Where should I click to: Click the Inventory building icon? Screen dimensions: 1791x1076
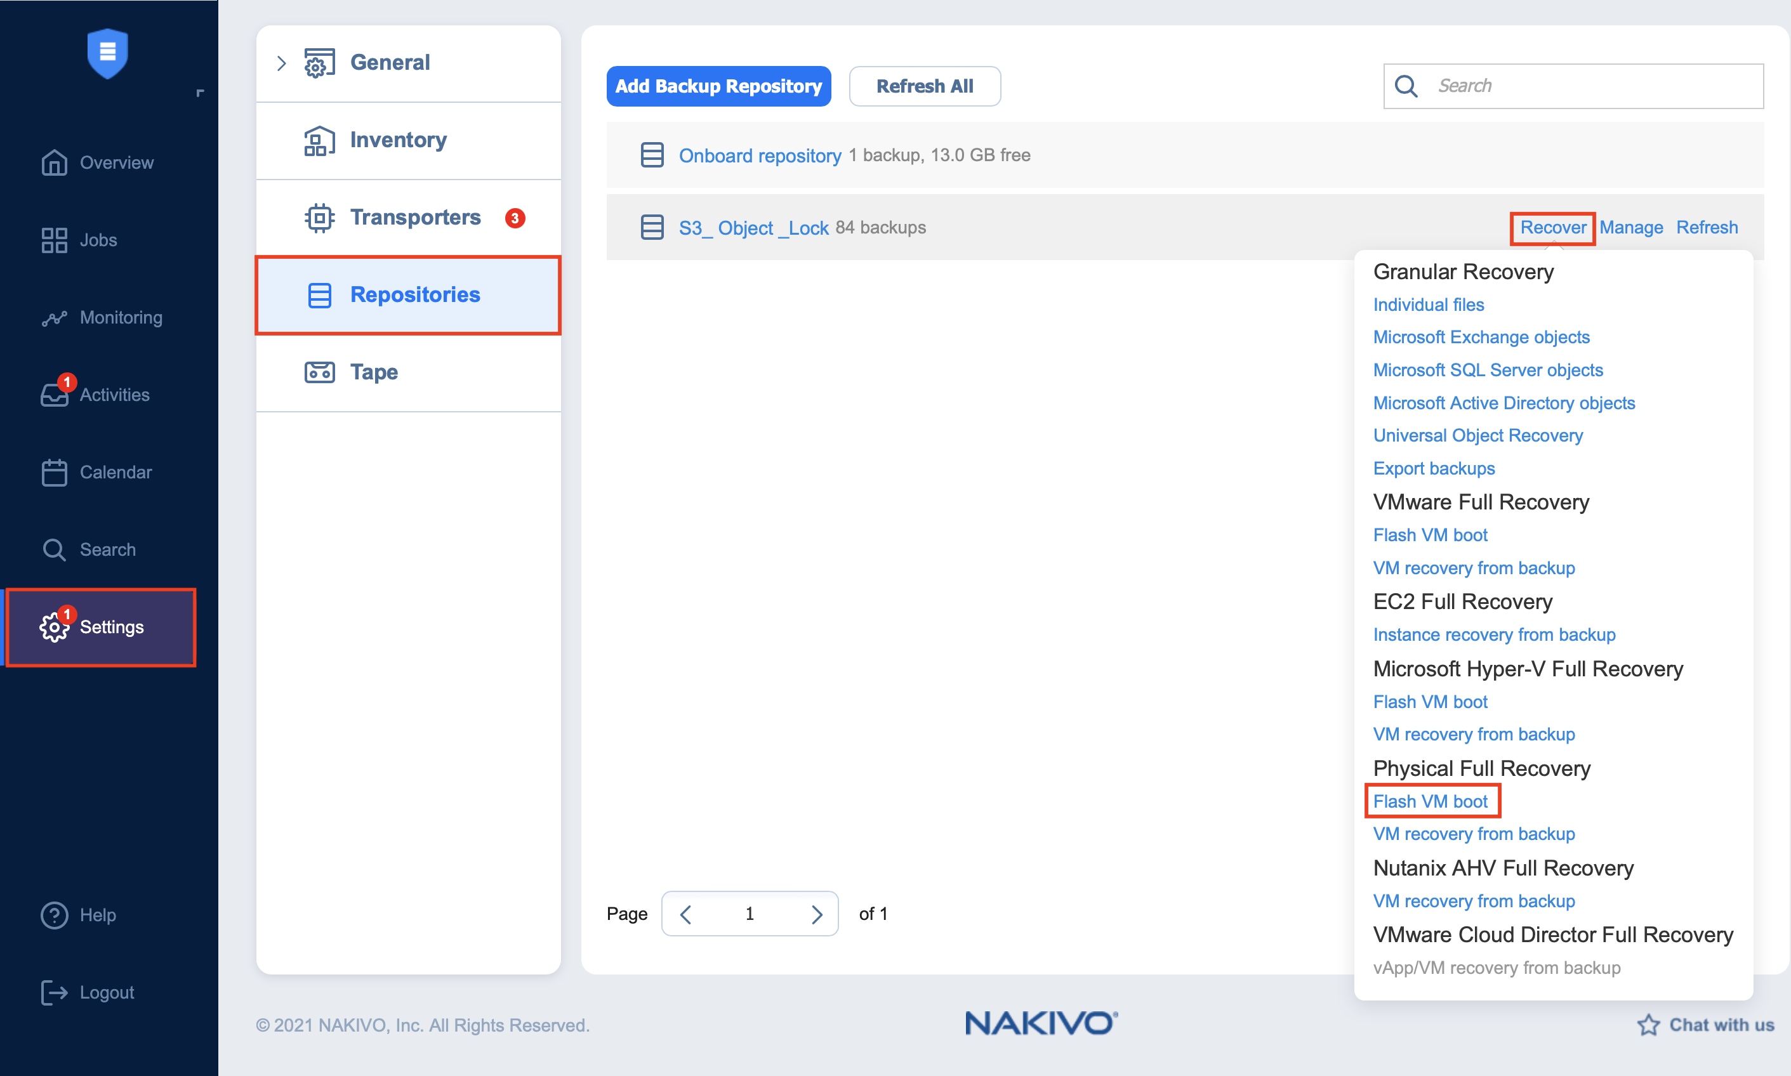pyautogui.click(x=320, y=140)
